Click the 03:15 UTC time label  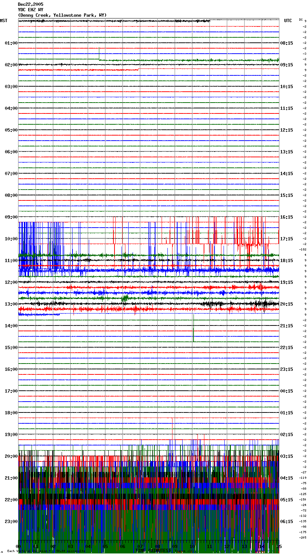coord(287,456)
